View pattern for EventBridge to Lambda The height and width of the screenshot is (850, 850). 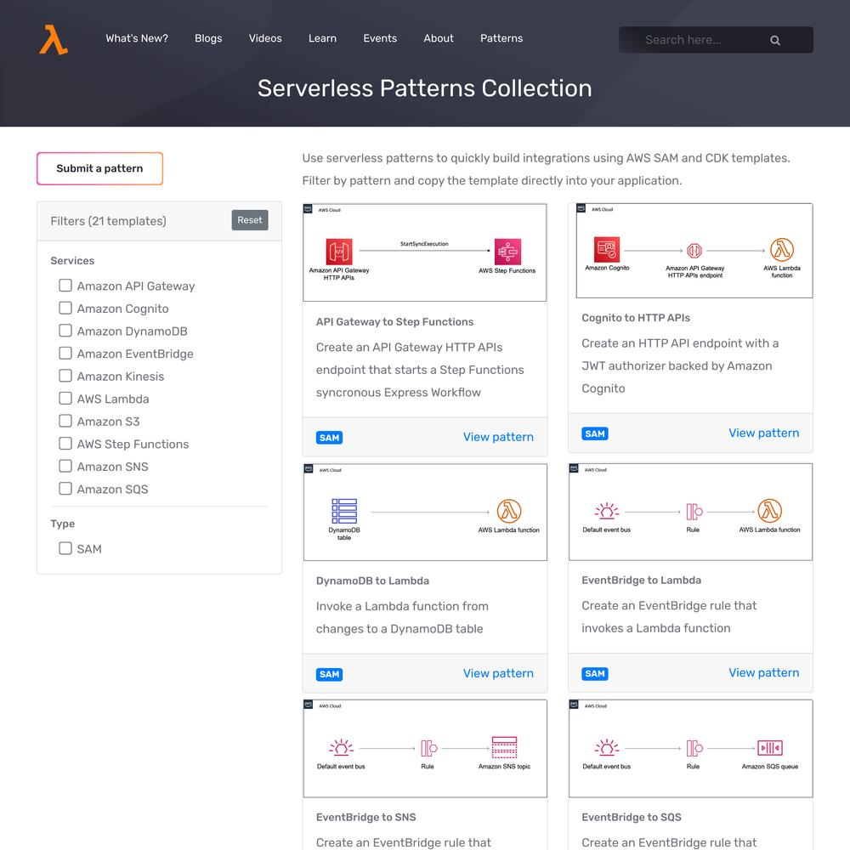pyautogui.click(x=764, y=672)
